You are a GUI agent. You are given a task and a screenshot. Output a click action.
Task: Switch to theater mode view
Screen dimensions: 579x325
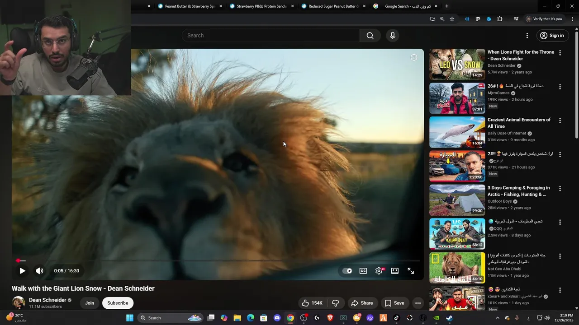[395, 271]
